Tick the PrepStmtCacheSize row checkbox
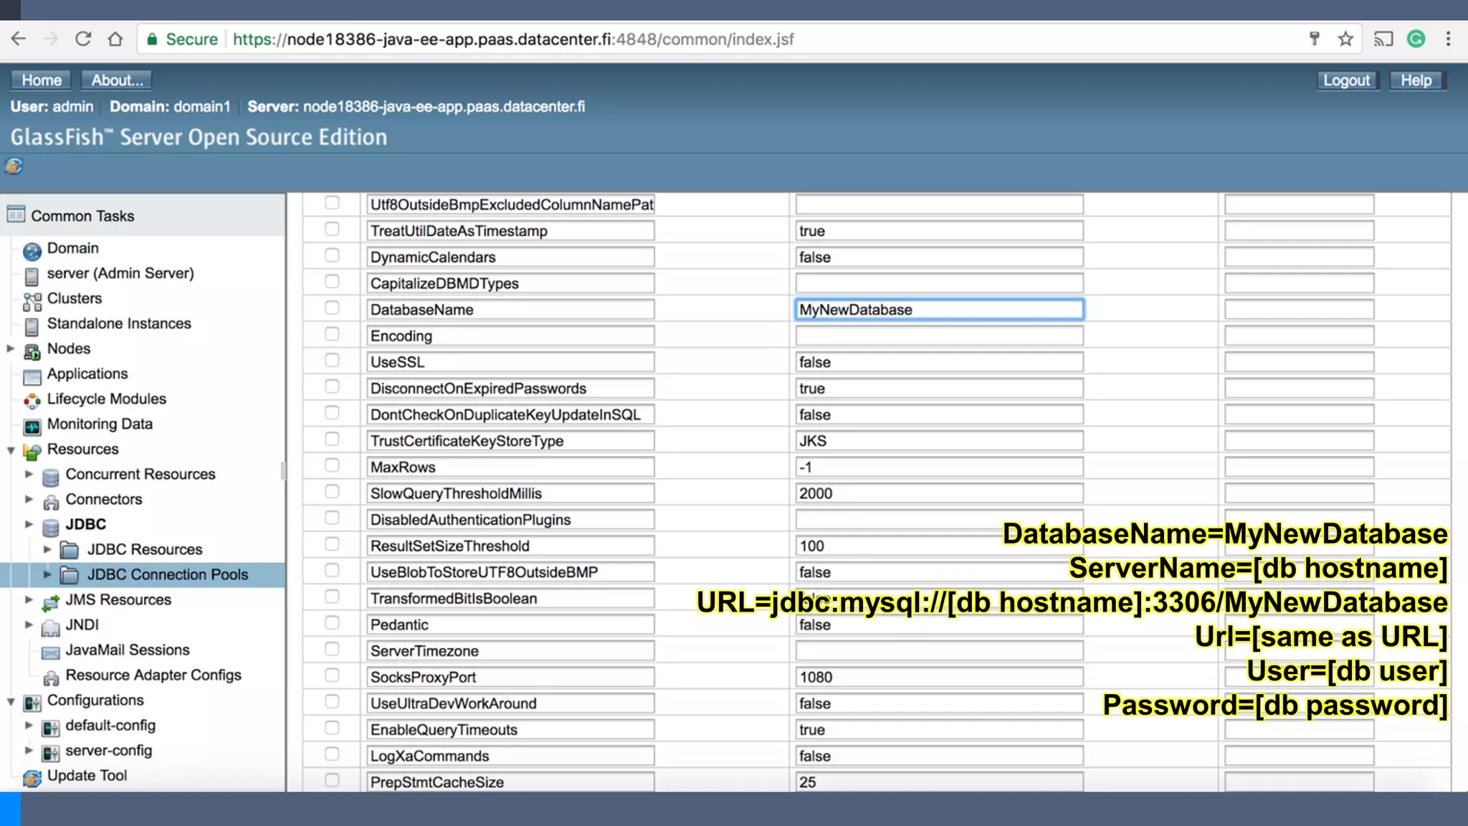Viewport: 1468px width, 826px height. coord(332,779)
